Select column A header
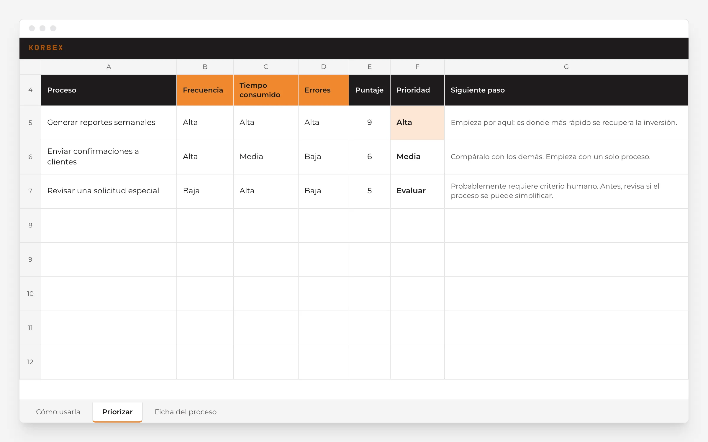Screen dimensions: 708x442 click(109, 67)
